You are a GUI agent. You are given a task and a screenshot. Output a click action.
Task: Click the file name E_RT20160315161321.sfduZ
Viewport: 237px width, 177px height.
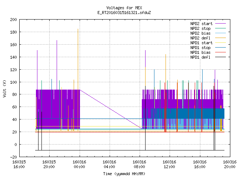(124, 13)
